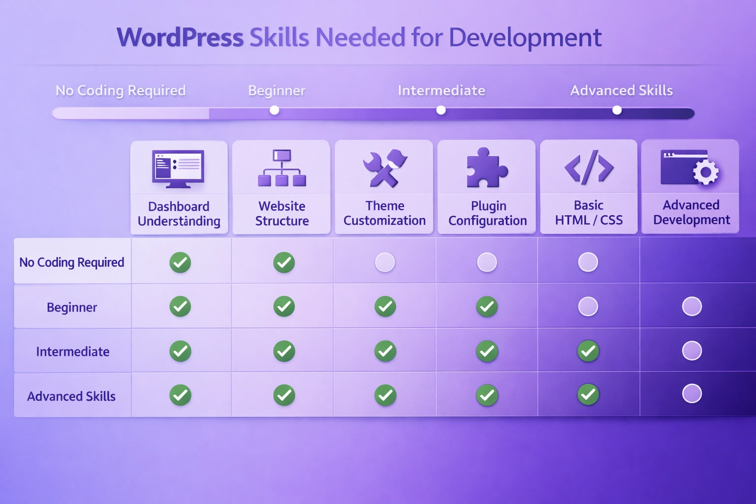
Task: Select the Theme Customization crossed-tools icon
Action: [384, 167]
